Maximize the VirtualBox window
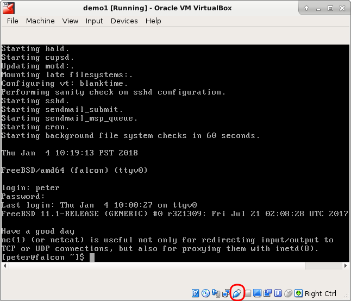 coord(330,8)
